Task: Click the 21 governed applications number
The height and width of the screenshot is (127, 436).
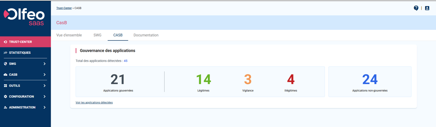Action: tap(118, 79)
